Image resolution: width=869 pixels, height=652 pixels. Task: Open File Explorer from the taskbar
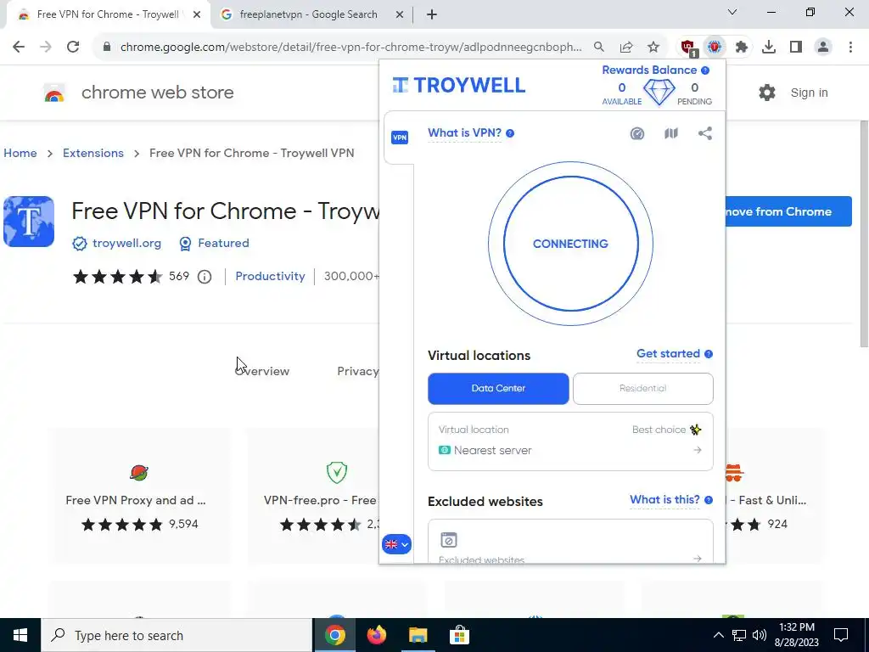click(418, 635)
